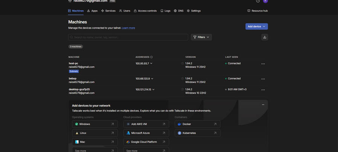Open the Settings tab
This screenshot has width=338, height=152.
coord(194,11)
